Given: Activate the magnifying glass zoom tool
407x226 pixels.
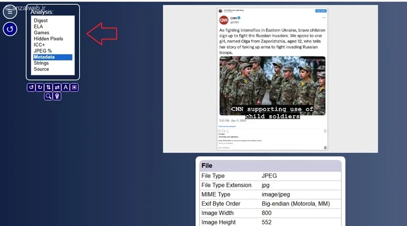Looking at the screenshot, I should pyautogui.click(x=48, y=96).
